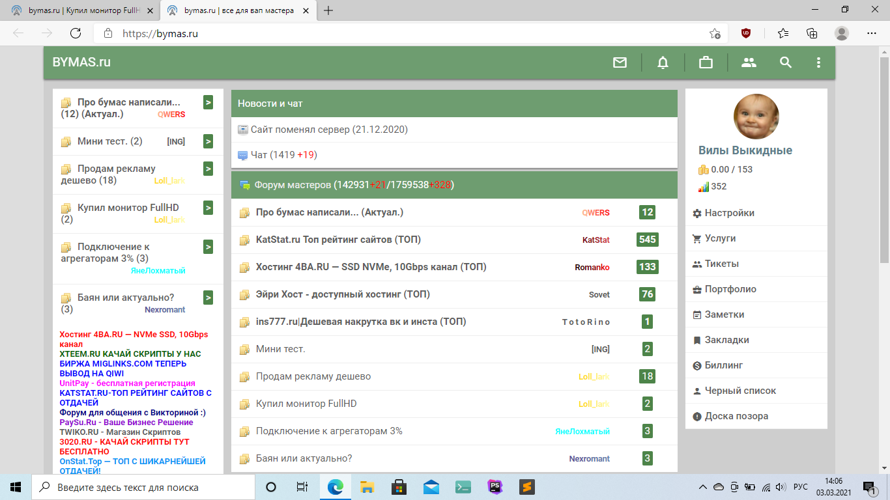This screenshot has width=890, height=500.
Task: Click green arrow beside 'Баян или актуально? (3)'
Action: click(208, 298)
